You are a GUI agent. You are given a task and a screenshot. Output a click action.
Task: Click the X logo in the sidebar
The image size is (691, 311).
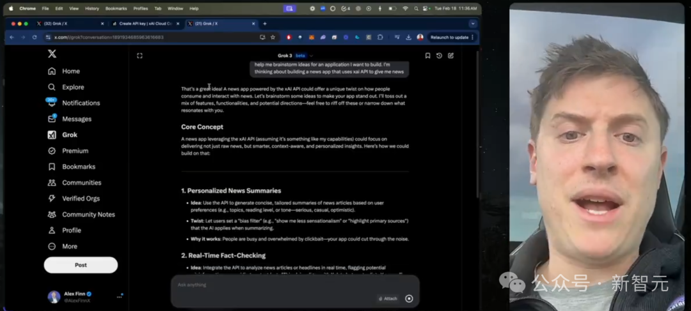pyautogui.click(x=52, y=54)
